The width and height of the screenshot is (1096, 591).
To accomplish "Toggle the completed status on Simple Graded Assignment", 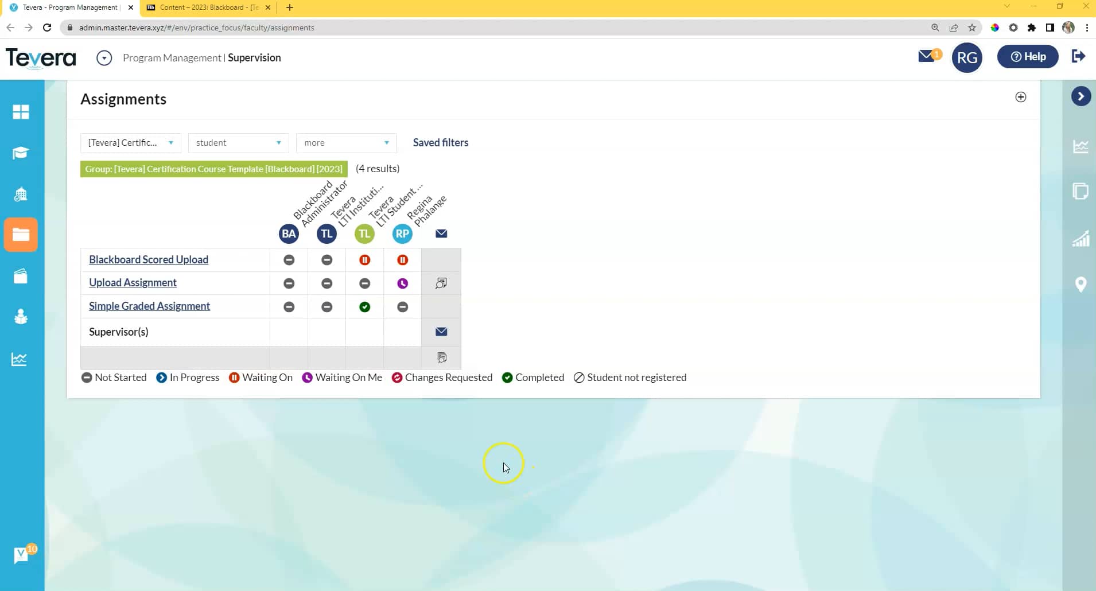I will click(x=364, y=306).
